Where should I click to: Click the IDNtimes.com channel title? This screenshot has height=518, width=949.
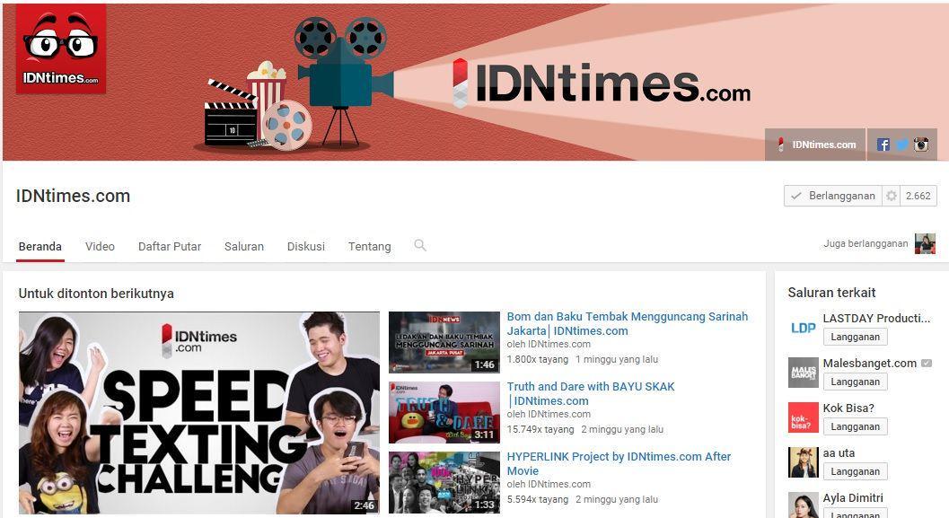point(74,196)
